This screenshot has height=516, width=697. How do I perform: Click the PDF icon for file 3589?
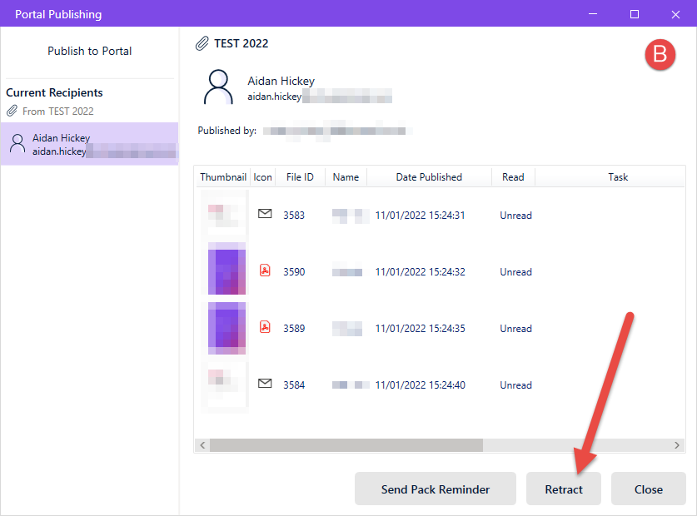[265, 327]
